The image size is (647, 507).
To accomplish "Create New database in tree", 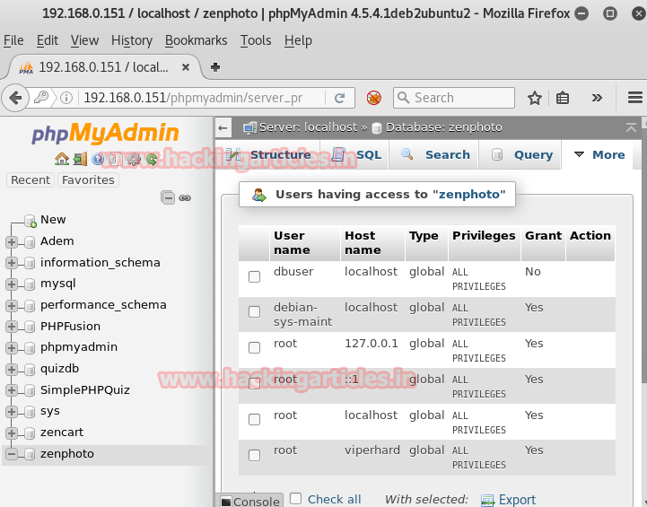I will [53, 220].
